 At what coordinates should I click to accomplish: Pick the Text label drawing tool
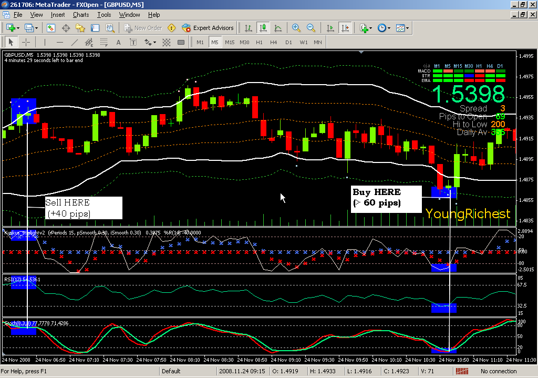[x=118, y=42]
